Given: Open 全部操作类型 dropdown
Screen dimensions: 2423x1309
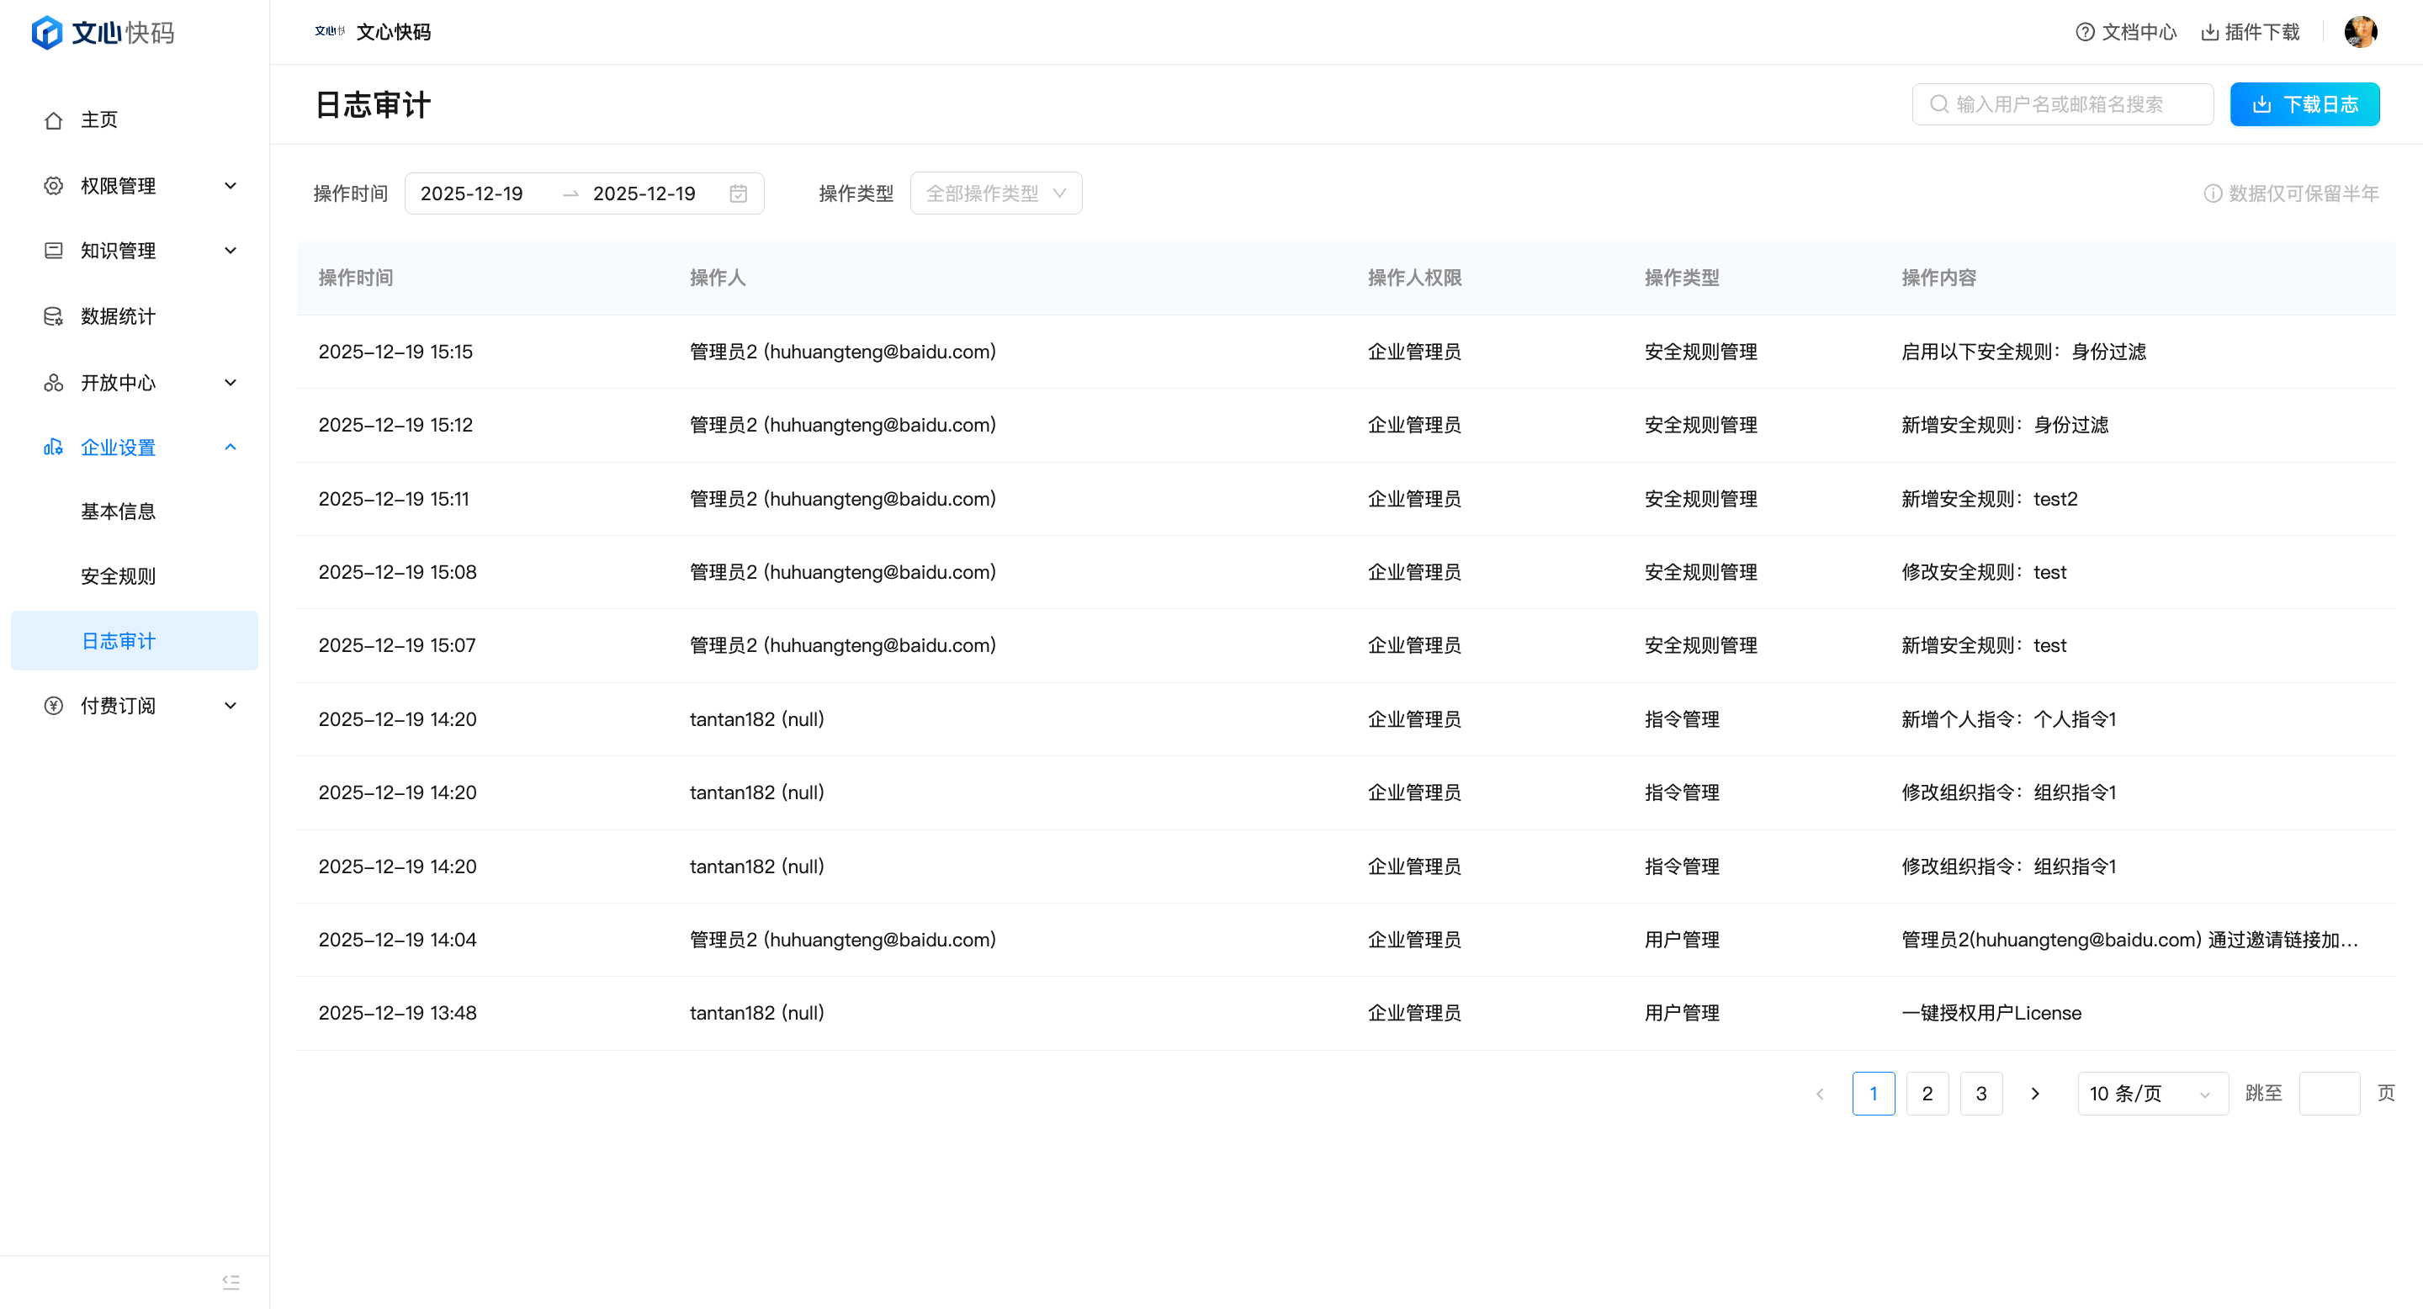Looking at the screenshot, I should [x=995, y=193].
